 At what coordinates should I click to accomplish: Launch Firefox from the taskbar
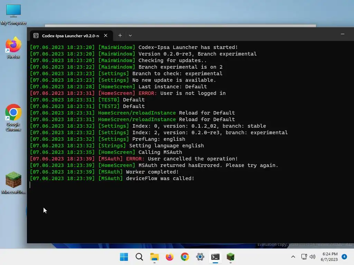(169, 257)
